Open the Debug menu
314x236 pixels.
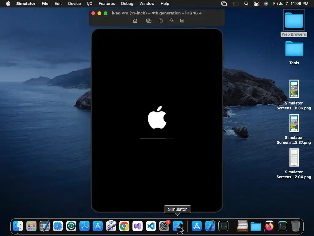click(127, 4)
